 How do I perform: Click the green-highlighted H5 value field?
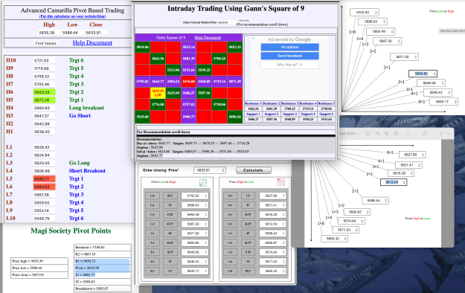click(x=44, y=100)
